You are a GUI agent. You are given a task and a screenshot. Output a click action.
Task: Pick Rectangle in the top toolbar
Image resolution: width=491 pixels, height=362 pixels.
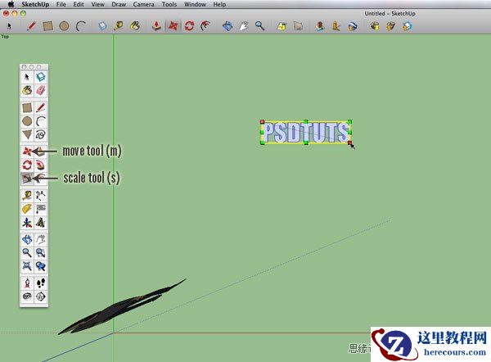(x=47, y=25)
